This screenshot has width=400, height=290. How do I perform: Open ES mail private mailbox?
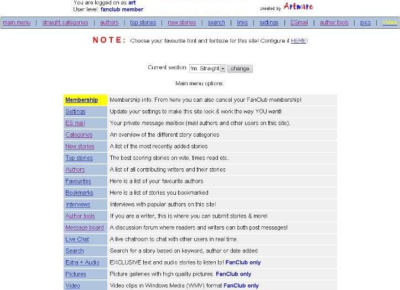coord(75,123)
